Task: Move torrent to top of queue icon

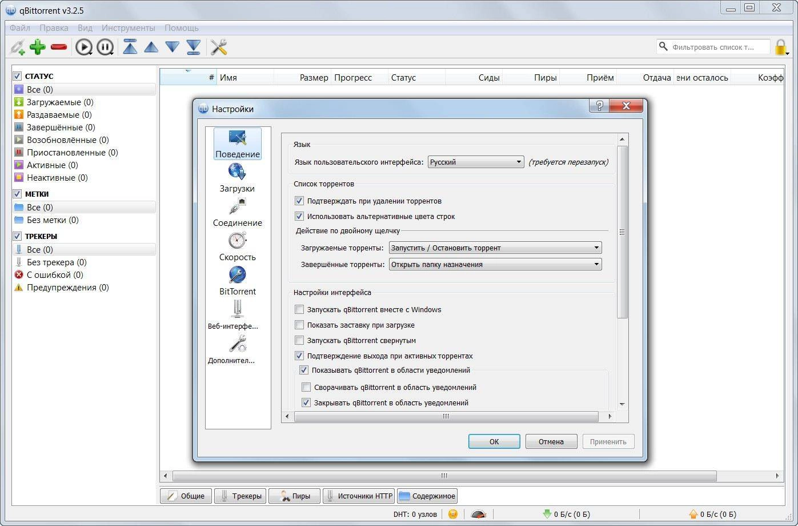Action: [x=130, y=47]
